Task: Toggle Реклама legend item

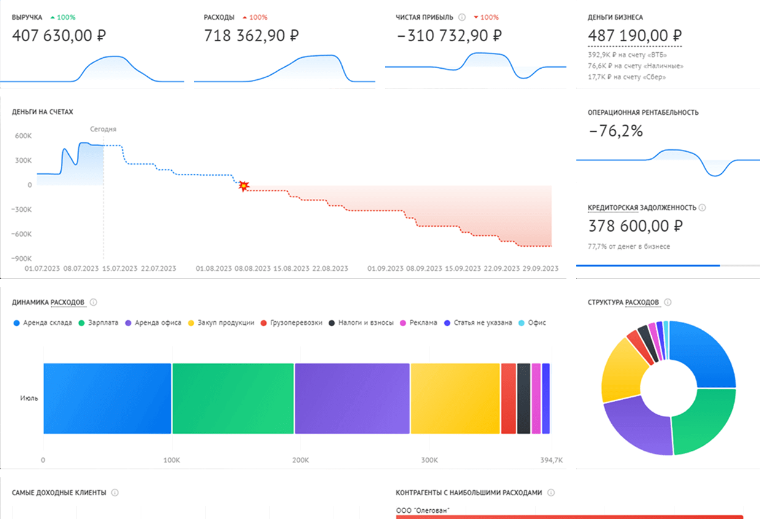Action: click(x=418, y=322)
